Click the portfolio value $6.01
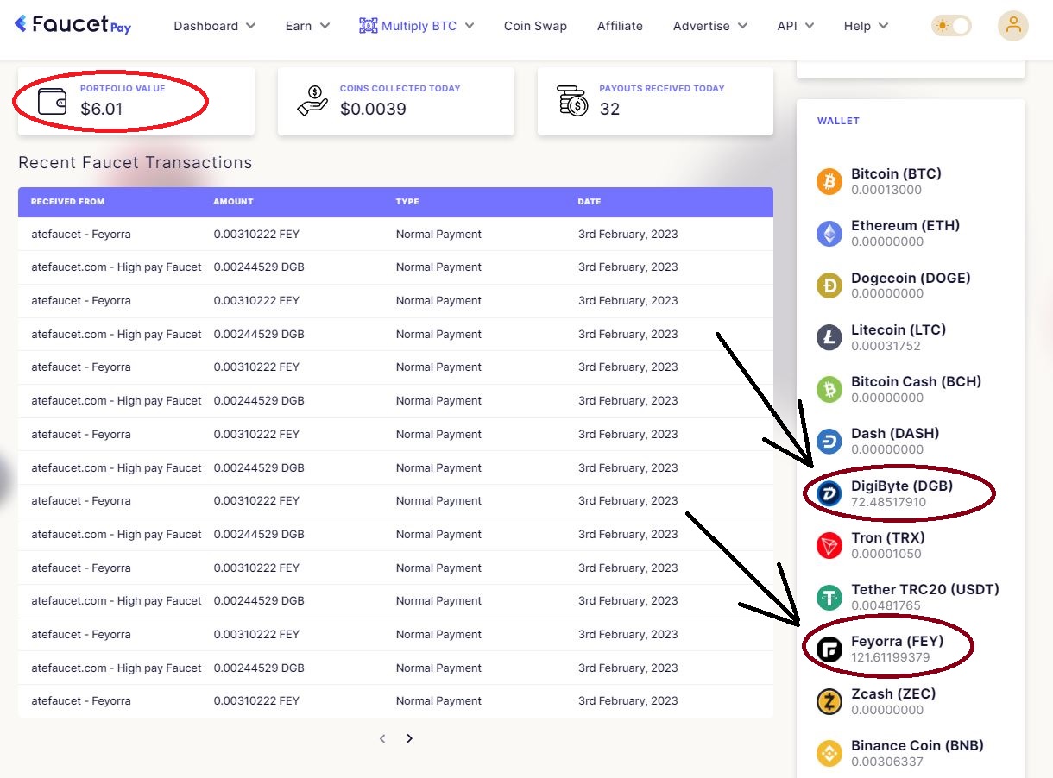This screenshot has width=1053, height=778. (x=102, y=110)
